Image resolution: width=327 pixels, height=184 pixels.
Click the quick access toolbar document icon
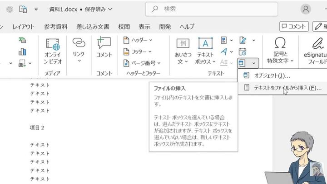[23, 9]
